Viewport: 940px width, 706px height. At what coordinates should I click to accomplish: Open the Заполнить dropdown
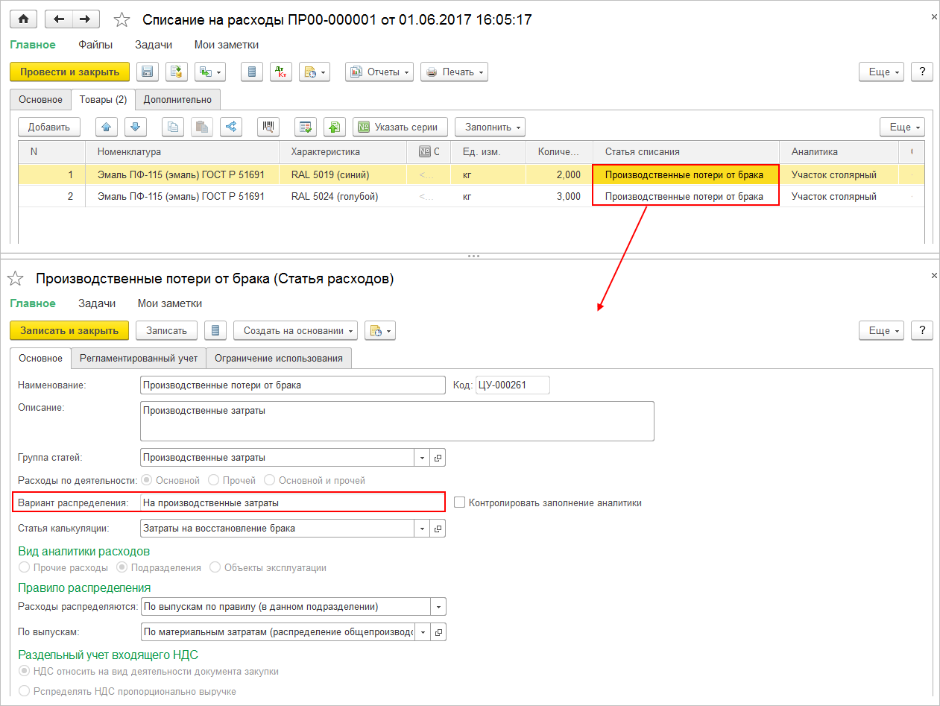point(490,127)
